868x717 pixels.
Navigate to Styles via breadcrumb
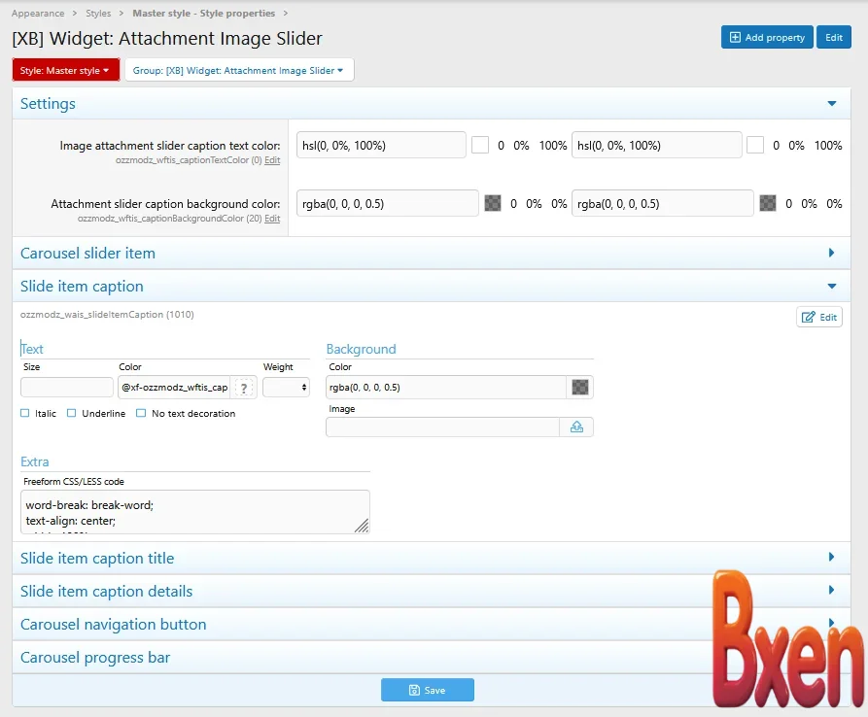pyautogui.click(x=98, y=14)
